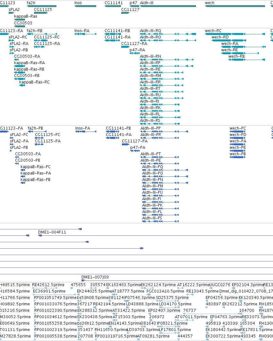Select EST FGC013A10.5prime
The width and height of the screenshot is (273, 341).
tap(165, 291)
